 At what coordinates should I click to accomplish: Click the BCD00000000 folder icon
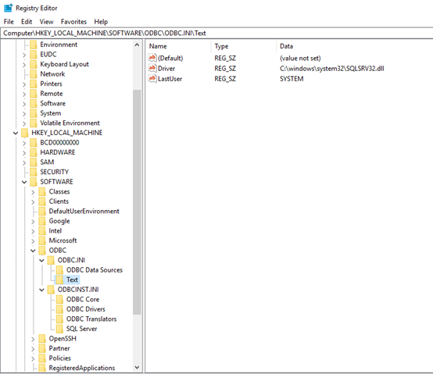pos(34,143)
